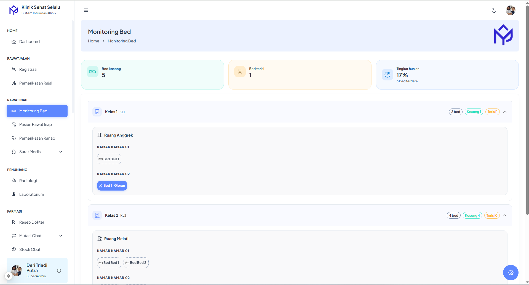Click the Laboratorium flask icon
529x285 pixels.
click(x=14, y=194)
